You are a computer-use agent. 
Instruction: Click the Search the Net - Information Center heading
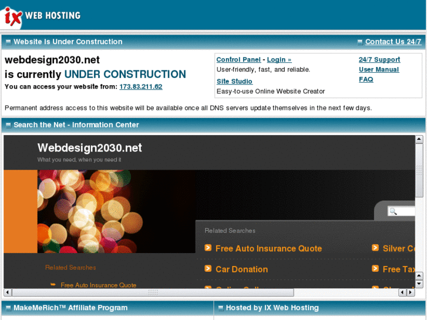coord(76,124)
